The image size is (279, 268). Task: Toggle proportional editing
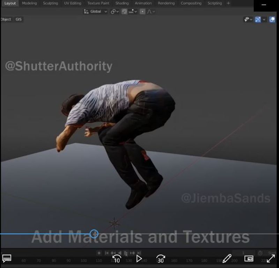(142, 12)
